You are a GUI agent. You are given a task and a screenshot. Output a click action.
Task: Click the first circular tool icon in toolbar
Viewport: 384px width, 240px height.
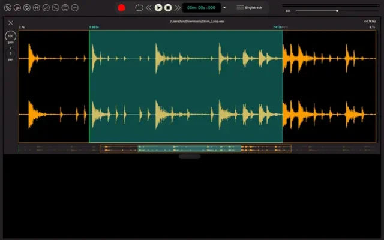coord(8,8)
